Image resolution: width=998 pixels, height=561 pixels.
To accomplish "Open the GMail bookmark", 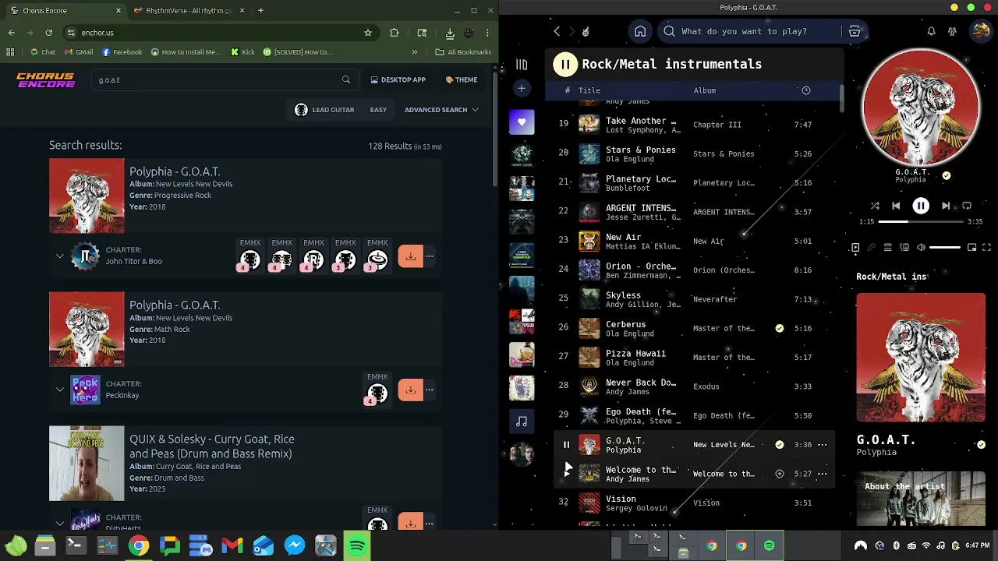I will click(x=79, y=52).
